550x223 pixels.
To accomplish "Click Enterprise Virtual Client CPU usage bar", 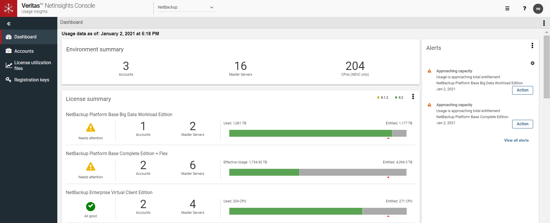I will (x=318, y=211).
